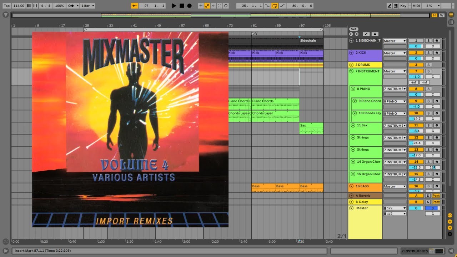Toggle Key Map Mode switch

click(x=403, y=6)
